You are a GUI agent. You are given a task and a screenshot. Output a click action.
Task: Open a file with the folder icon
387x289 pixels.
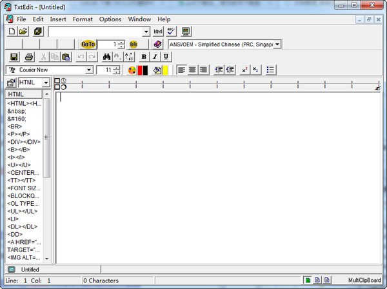[23, 31]
